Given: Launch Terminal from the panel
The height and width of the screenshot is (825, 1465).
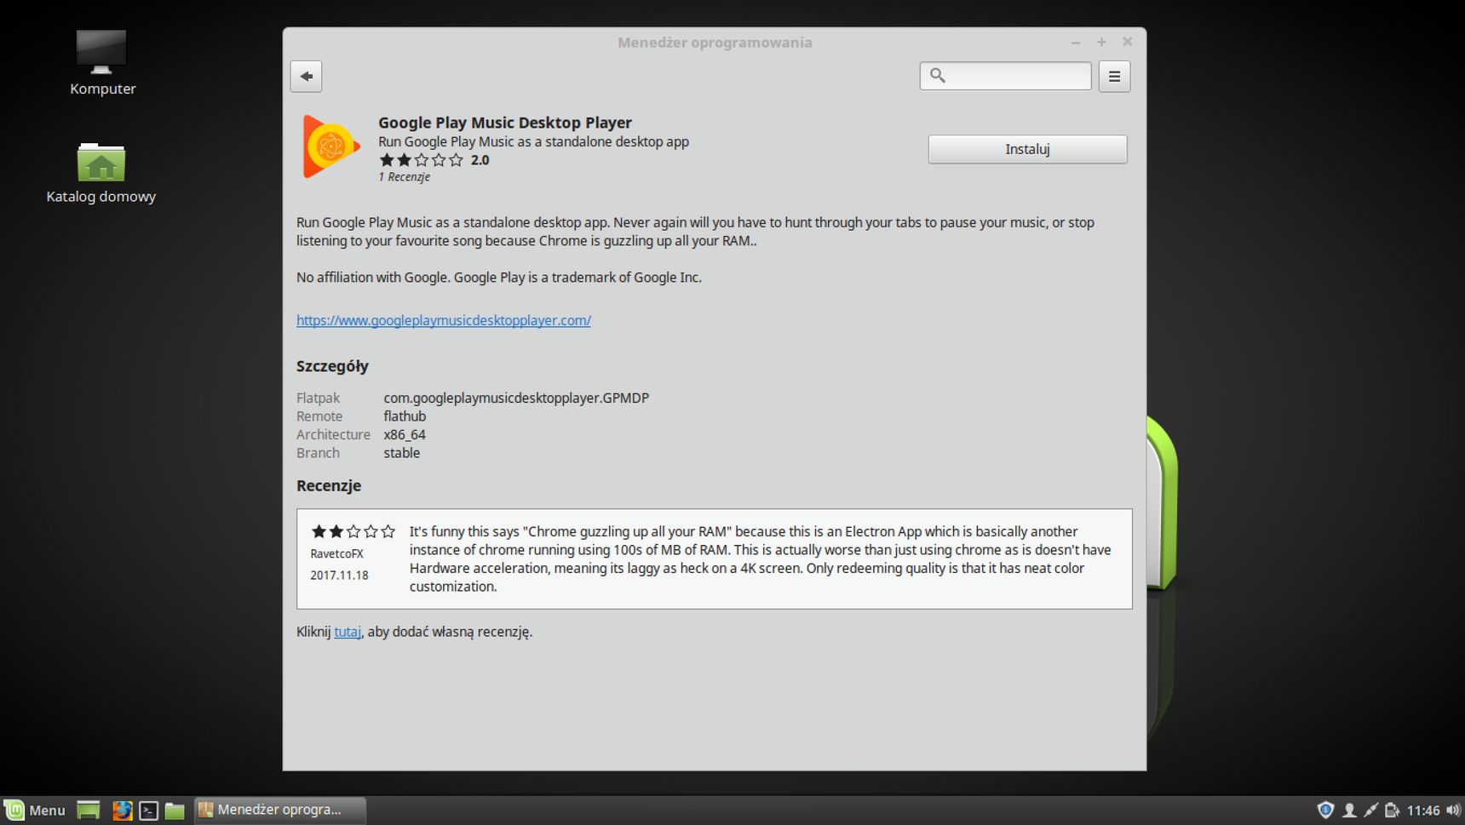Looking at the screenshot, I should [148, 810].
